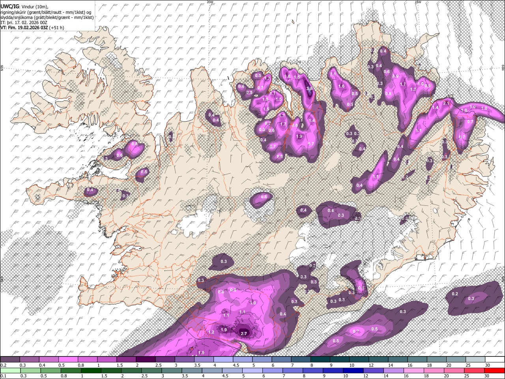
Task: Click the '20W' longitude label
Action: [210, 2]
